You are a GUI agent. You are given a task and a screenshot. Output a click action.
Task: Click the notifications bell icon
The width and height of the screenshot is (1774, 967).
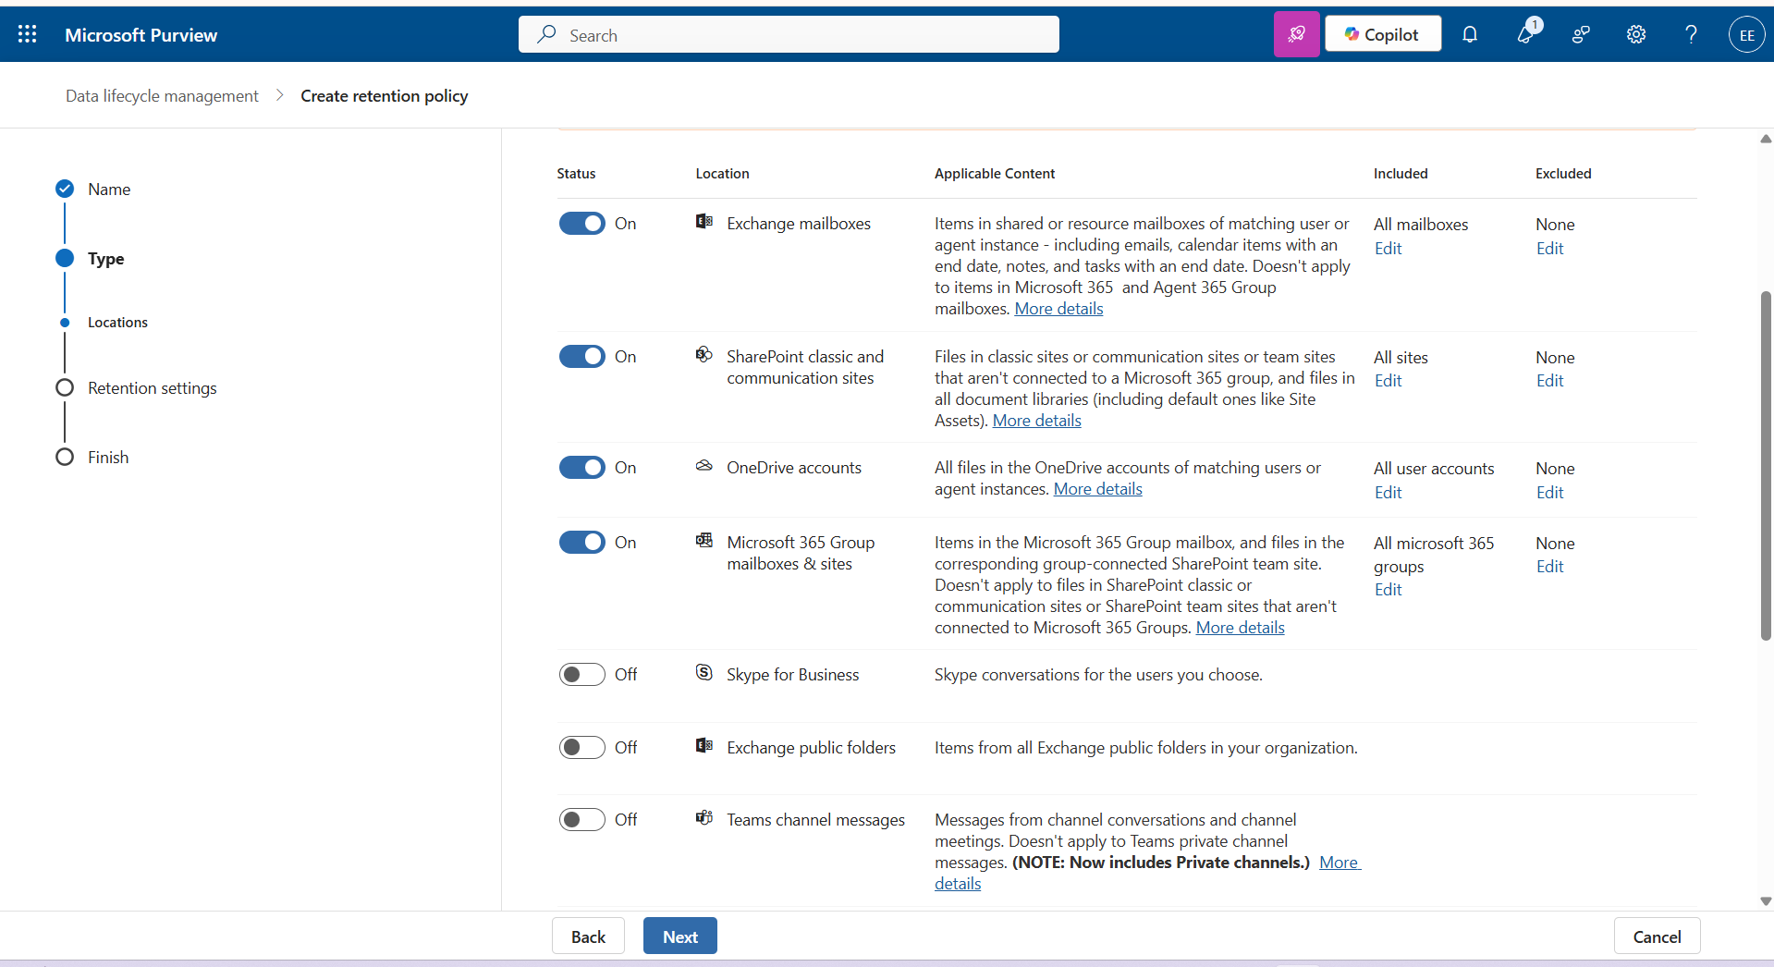pos(1469,34)
